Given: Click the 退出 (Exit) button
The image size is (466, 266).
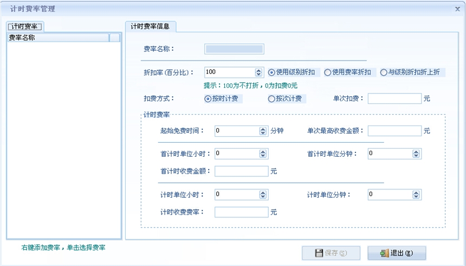Looking at the screenshot, I should pos(397,253).
